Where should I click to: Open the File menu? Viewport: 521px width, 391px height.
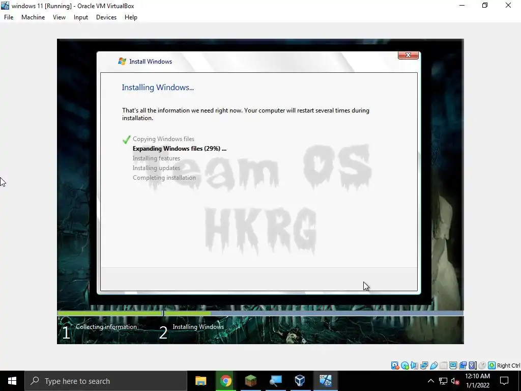tap(9, 17)
